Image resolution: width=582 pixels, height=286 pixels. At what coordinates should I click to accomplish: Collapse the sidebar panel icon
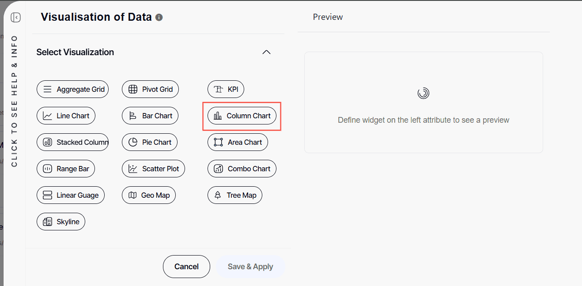[16, 18]
